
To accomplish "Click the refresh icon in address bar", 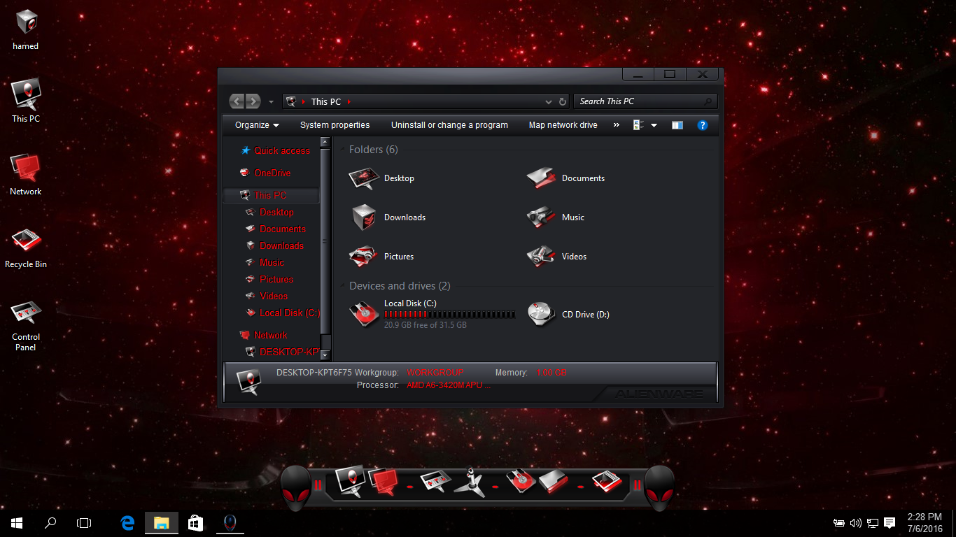I will [x=563, y=102].
